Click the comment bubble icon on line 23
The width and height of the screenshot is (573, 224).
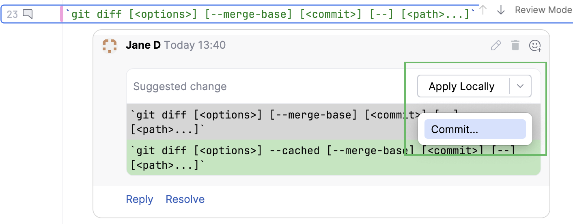pos(28,15)
